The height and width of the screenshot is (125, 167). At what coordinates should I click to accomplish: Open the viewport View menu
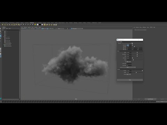tap(22, 27)
